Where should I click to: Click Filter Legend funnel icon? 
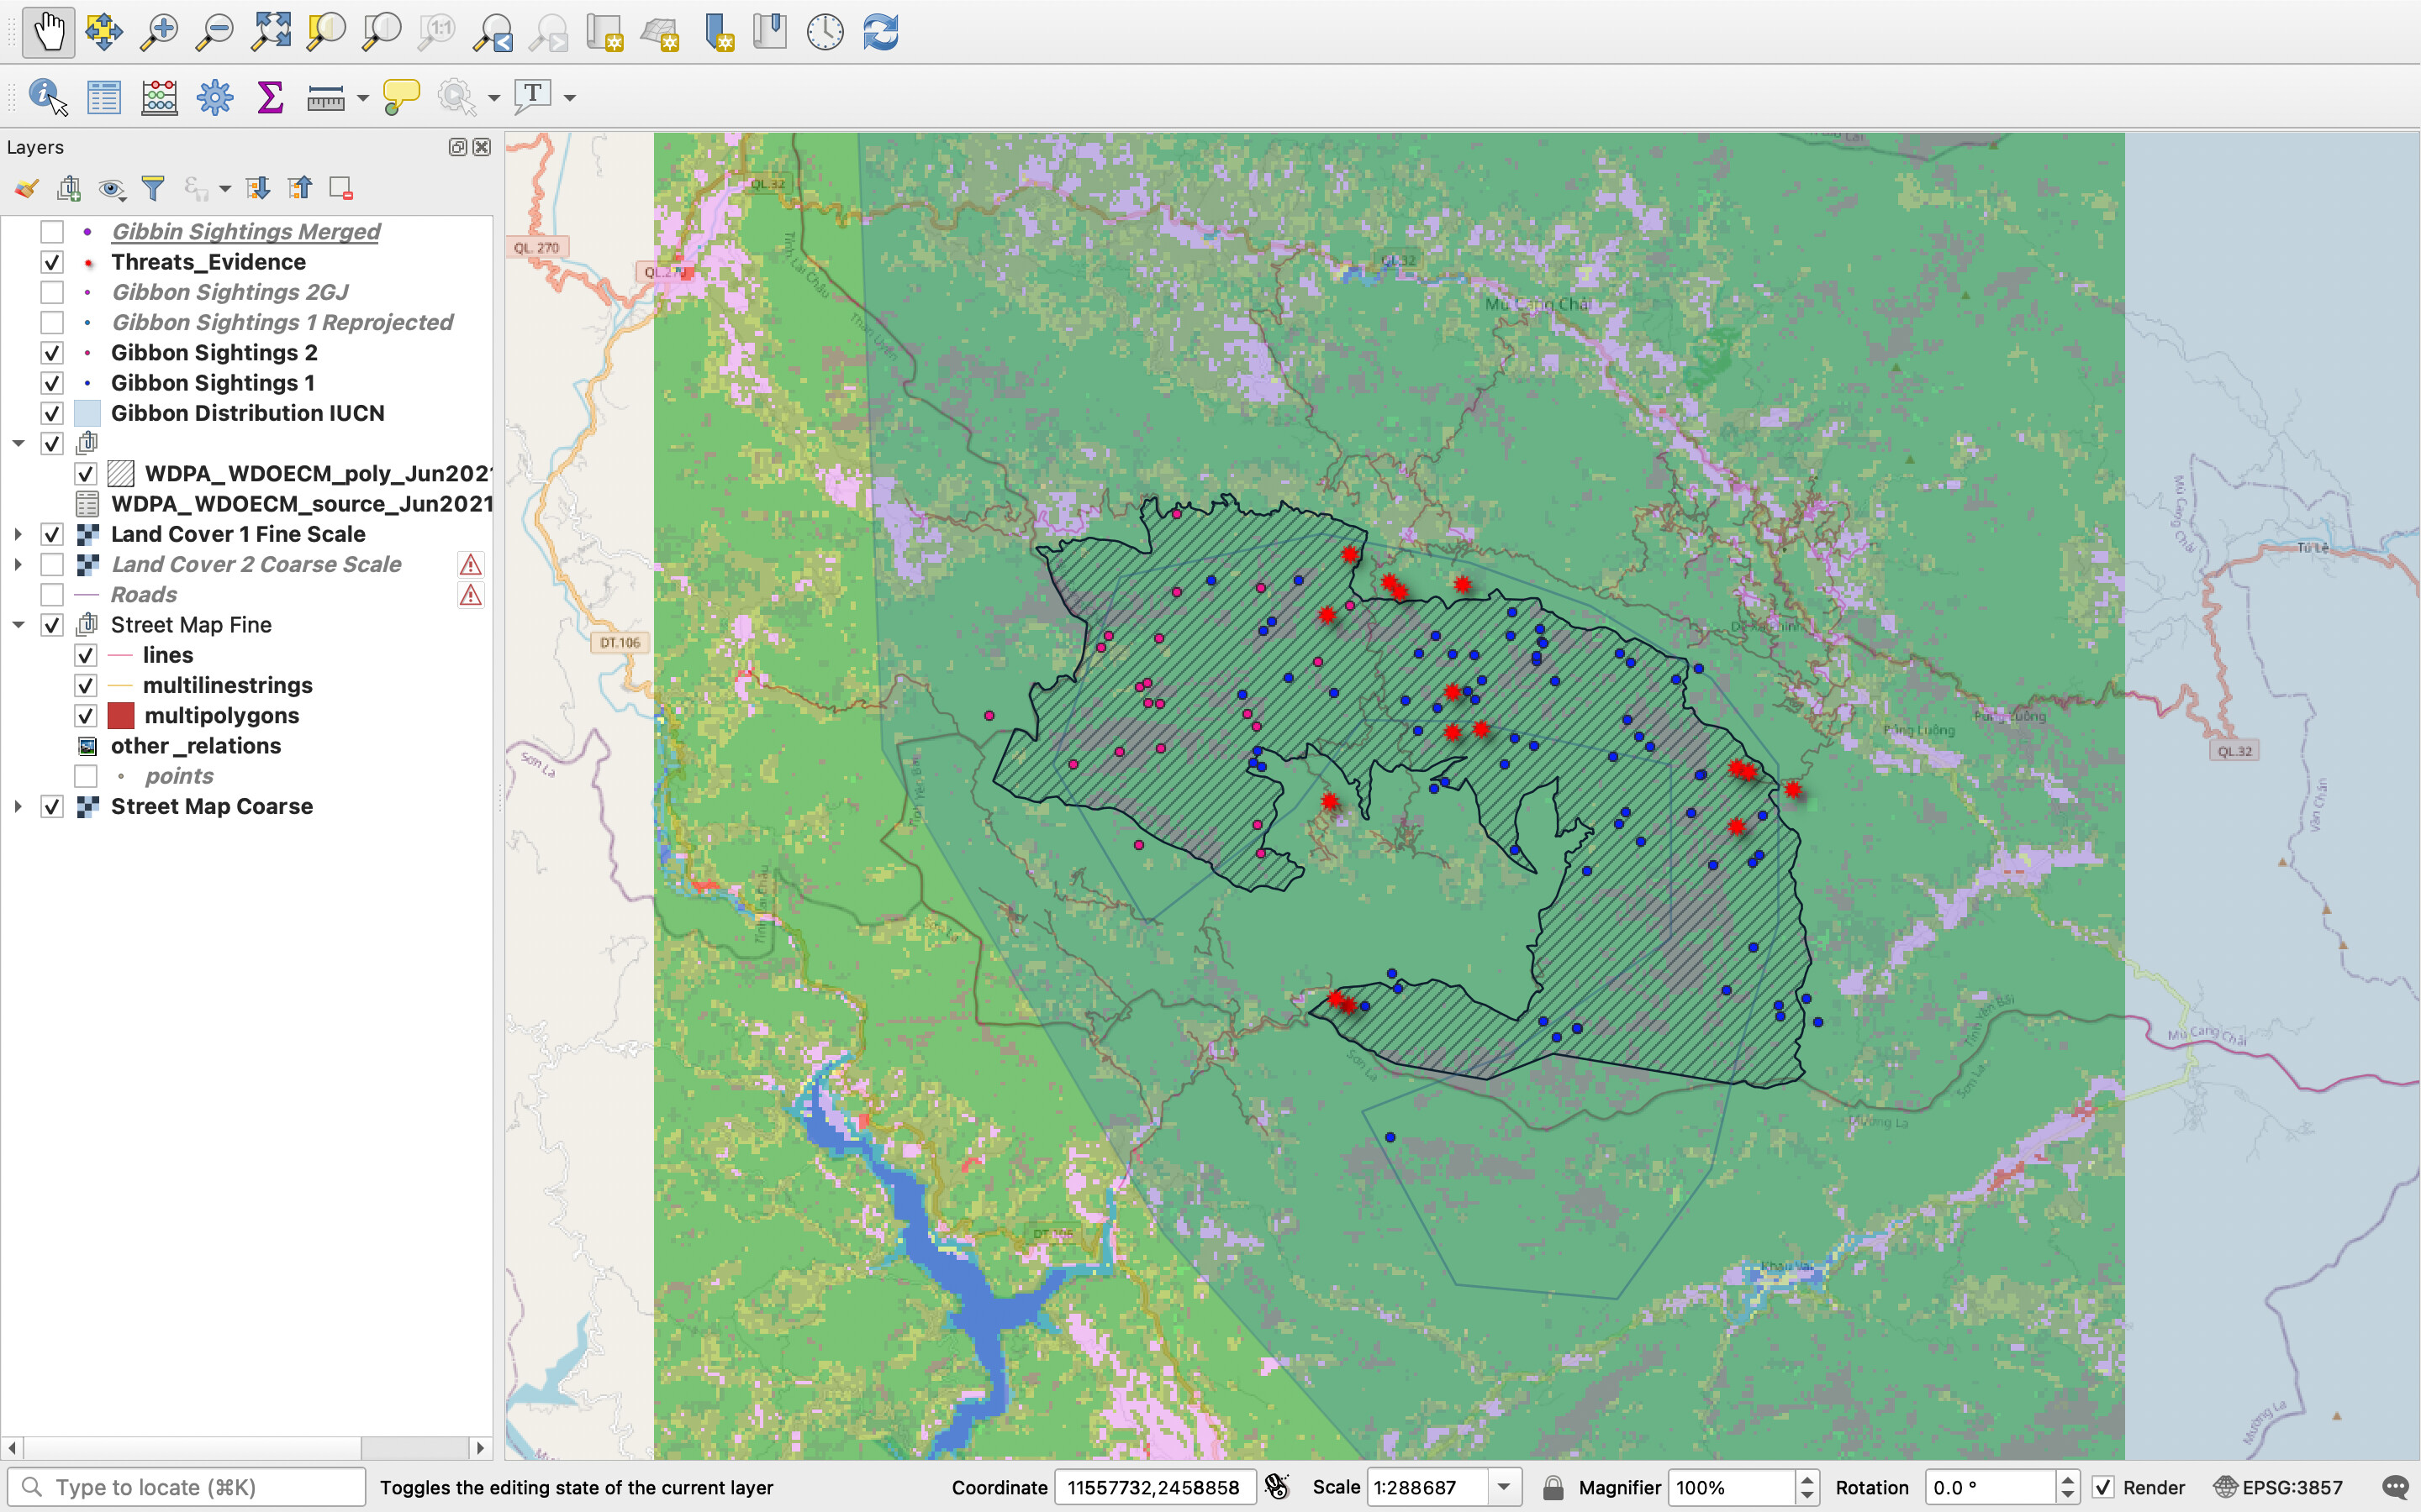[x=153, y=188]
